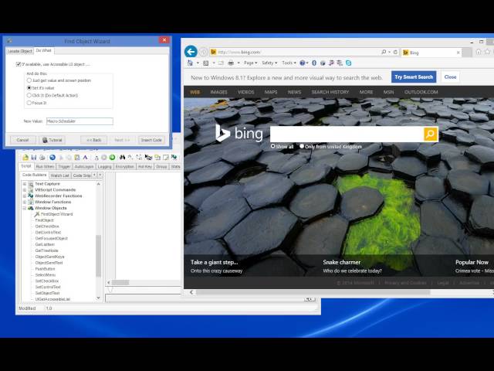Select 'Just get value and screen position' radio
Screen dimensions: 494x371
(29, 80)
